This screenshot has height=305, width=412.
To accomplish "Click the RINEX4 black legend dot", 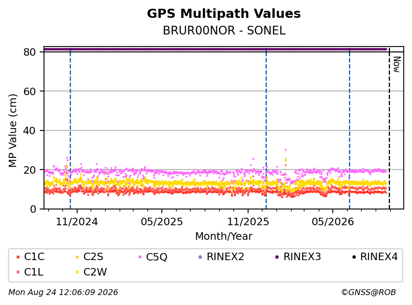I will coord(354,257).
